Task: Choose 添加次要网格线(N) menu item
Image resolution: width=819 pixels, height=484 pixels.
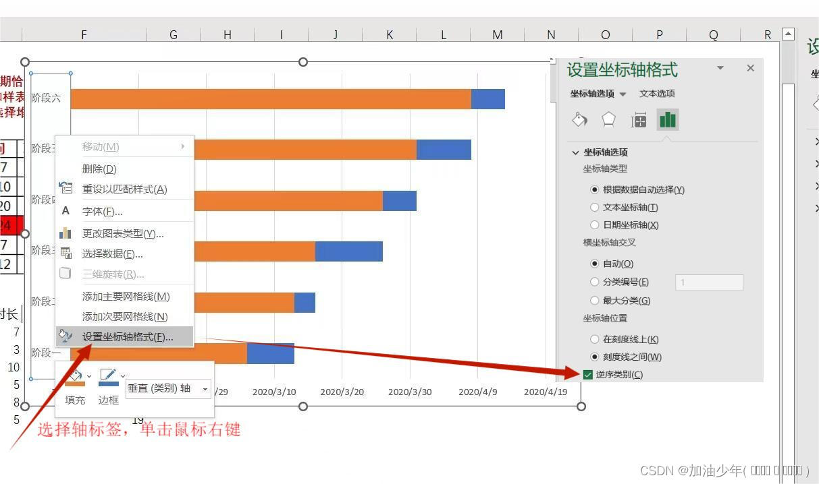Action: (125, 316)
